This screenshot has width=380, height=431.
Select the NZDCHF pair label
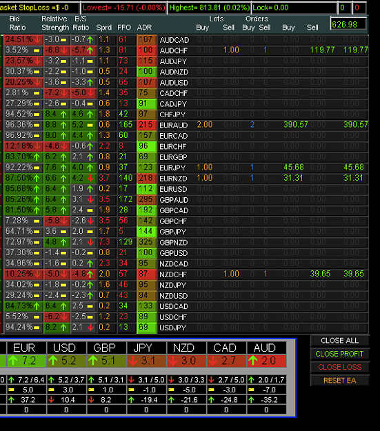[x=173, y=274]
